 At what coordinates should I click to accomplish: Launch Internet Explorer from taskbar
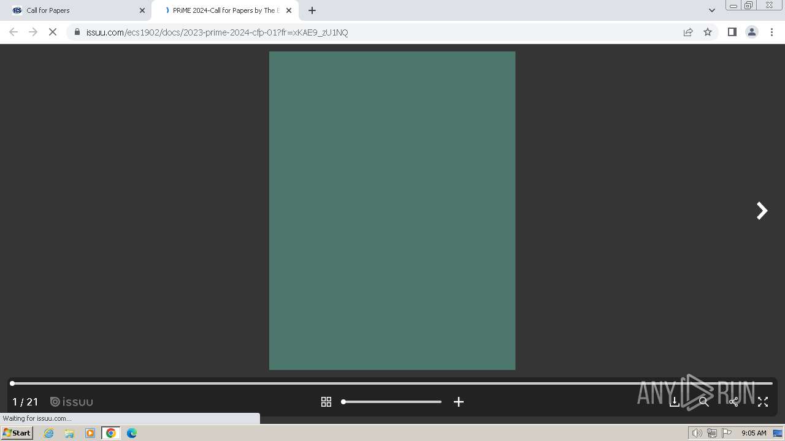(x=49, y=433)
